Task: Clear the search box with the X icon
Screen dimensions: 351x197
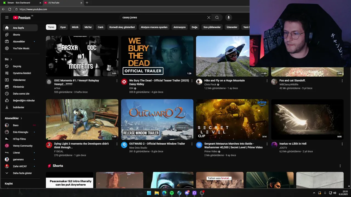Action: point(209,18)
